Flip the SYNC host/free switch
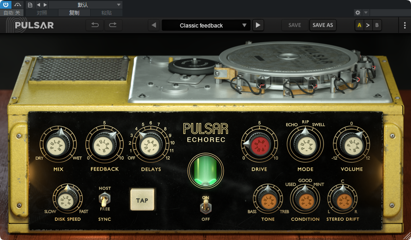The height and width of the screenshot is (240, 411). coord(104,200)
